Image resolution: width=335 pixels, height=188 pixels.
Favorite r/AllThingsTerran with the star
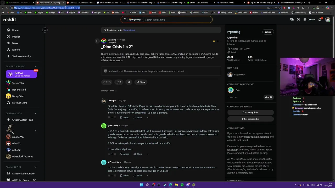pyautogui.click(x=34, y=180)
